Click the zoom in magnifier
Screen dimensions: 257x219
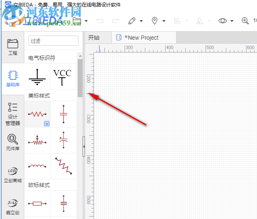pyautogui.click(x=245, y=21)
